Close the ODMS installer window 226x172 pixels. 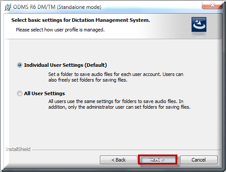[x=212, y=5]
